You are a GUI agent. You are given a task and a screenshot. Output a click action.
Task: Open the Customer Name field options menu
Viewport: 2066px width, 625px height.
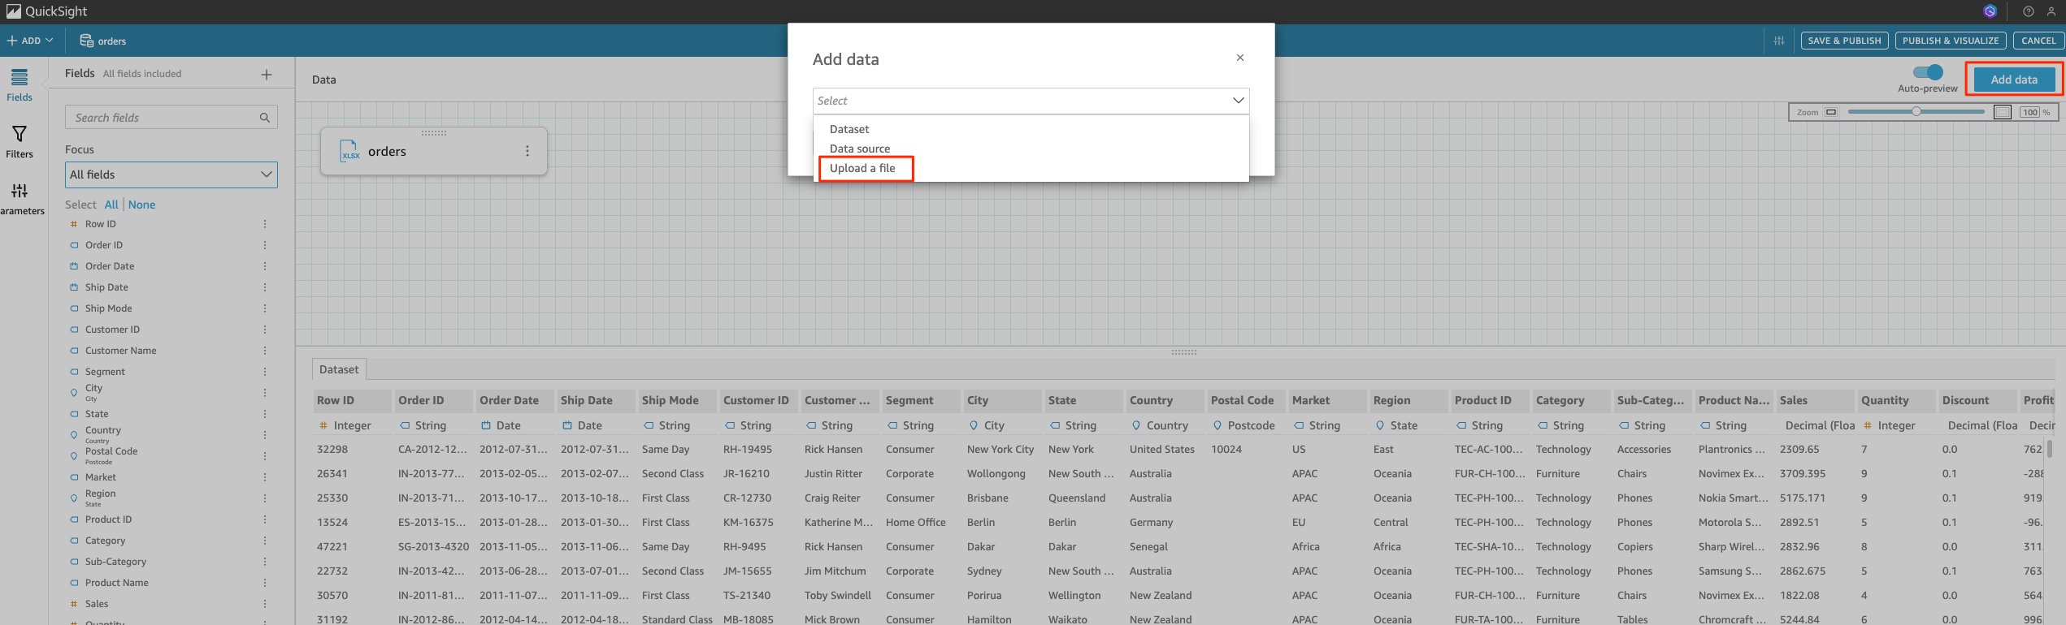coord(265,351)
